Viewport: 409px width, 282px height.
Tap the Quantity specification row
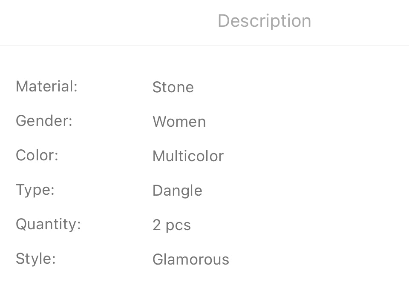pos(204,225)
